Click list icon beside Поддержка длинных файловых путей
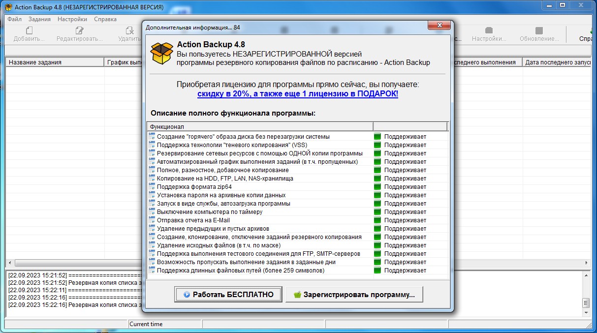 [152, 270]
